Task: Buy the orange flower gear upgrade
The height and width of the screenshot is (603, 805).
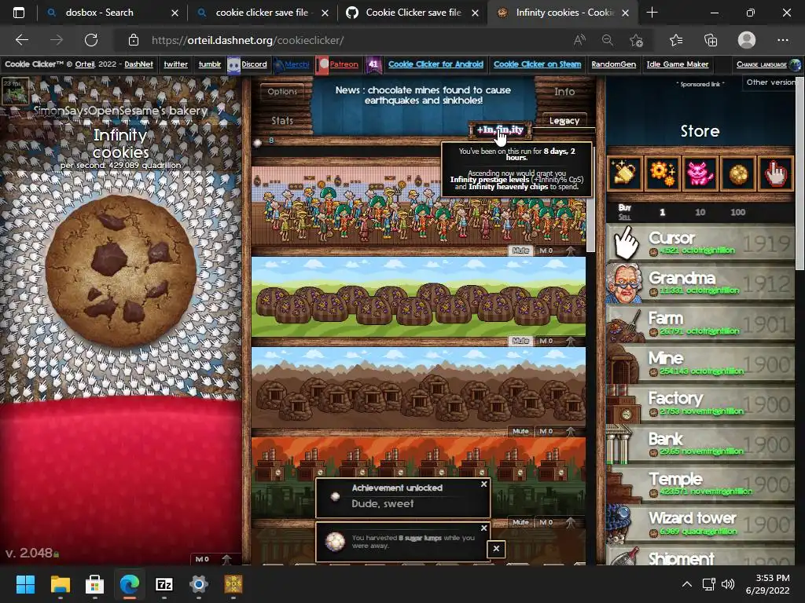Action: click(662, 174)
